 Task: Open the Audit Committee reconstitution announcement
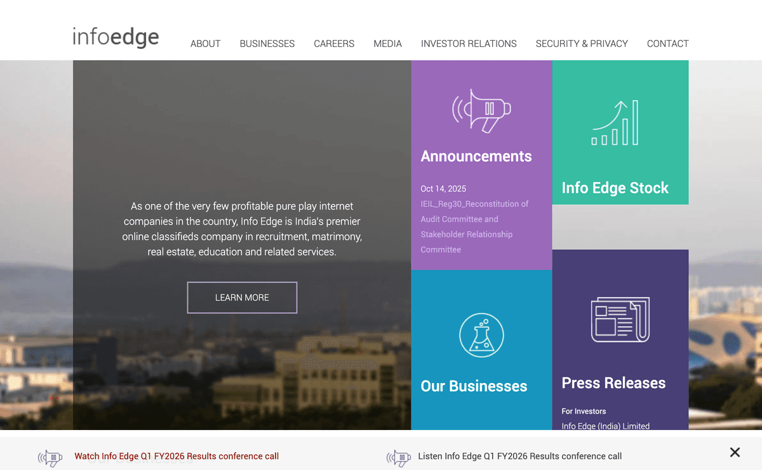[474, 226]
